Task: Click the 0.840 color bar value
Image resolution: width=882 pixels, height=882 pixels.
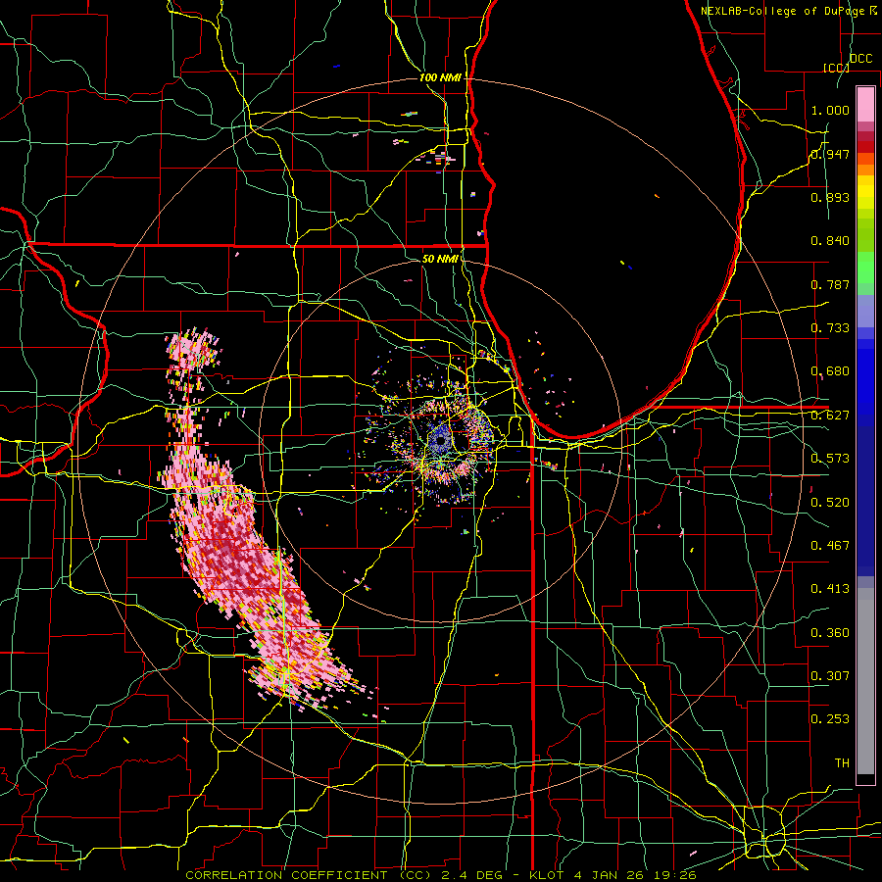Action: [x=830, y=241]
